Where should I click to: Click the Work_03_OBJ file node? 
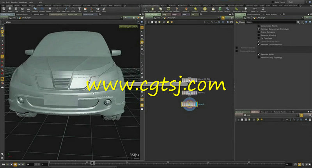tap(190, 80)
